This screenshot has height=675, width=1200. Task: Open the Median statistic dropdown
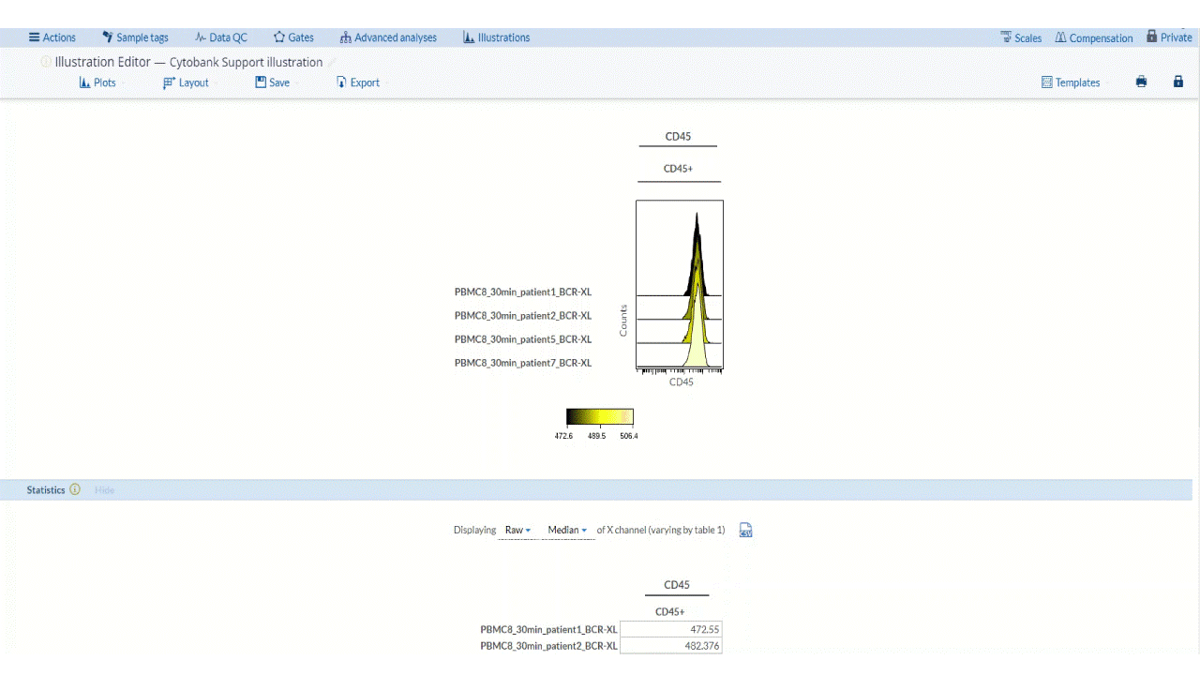(567, 531)
